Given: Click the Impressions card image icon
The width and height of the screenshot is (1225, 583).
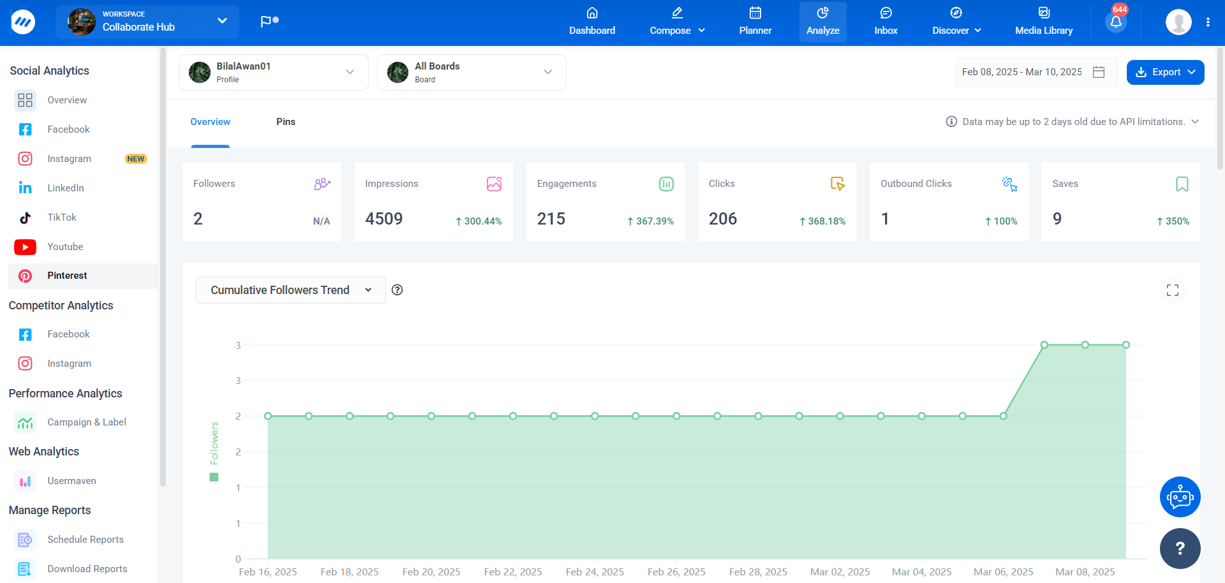Looking at the screenshot, I should point(494,184).
